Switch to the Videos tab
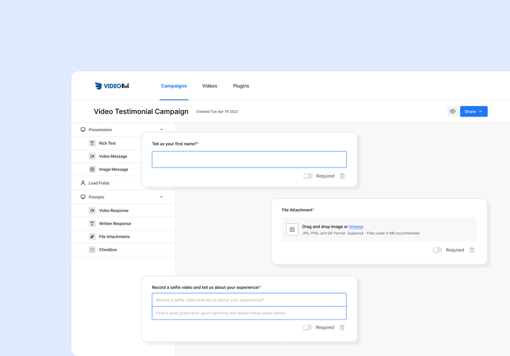Image resolution: width=510 pixels, height=356 pixels. (210, 85)
